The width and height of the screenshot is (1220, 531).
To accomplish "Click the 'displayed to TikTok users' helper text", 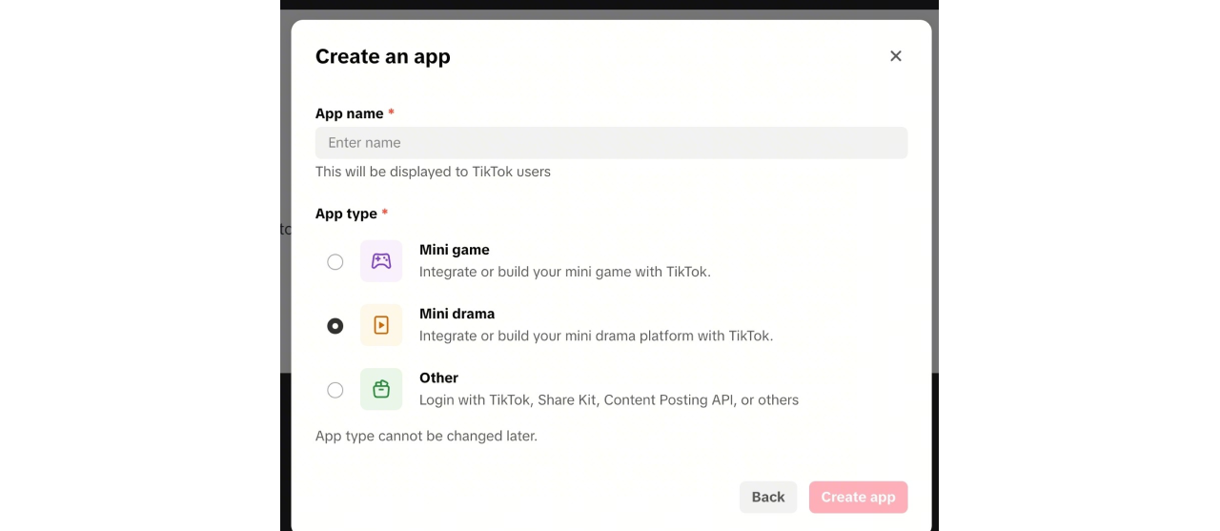I will tap(433, 172).
